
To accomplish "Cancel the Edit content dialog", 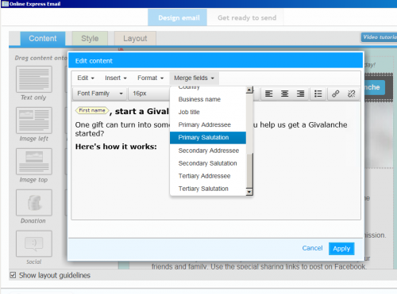I will click(x=312, y=248).
